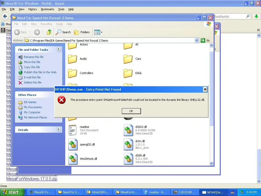The height and width of the screenshot is (196, 261).
Task: Open the Search tool in Explorer toolbar
Action: tap(63, 32)
